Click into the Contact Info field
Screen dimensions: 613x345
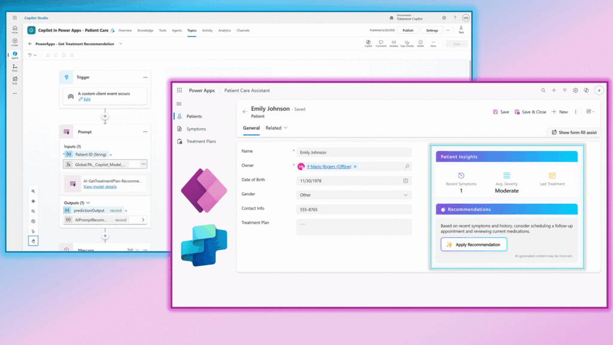pos(354,209)
